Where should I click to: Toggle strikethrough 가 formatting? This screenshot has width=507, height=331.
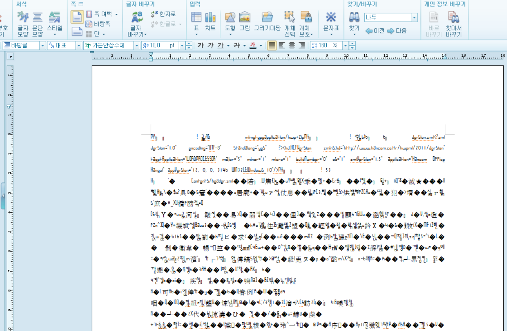pos(237,45)
